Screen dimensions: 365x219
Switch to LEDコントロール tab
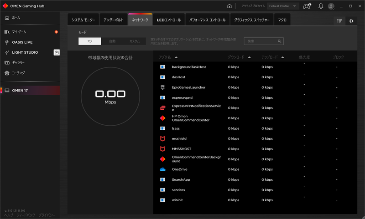[169, 20]
